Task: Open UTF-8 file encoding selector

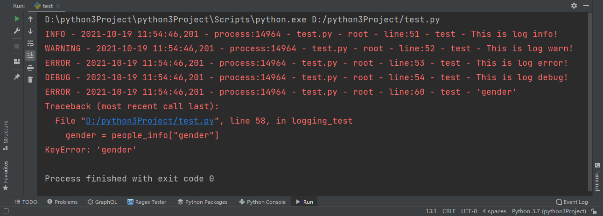Action: pos(469,211)
